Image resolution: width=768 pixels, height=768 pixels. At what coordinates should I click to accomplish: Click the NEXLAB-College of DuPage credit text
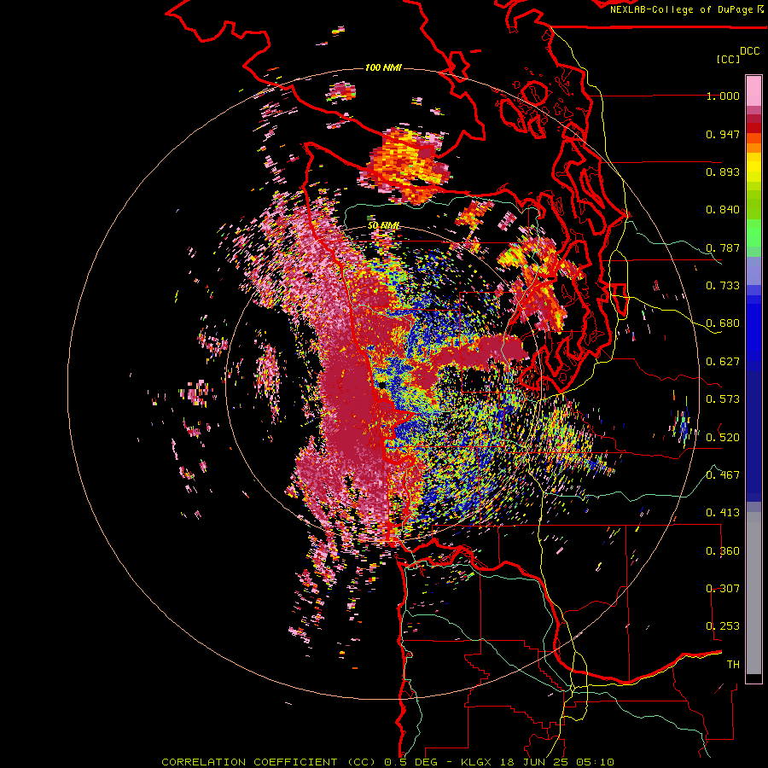tap(681, 9)
